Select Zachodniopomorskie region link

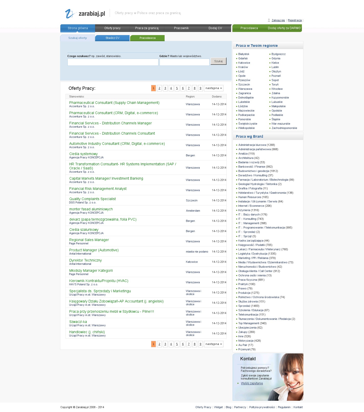click(284, 128)
